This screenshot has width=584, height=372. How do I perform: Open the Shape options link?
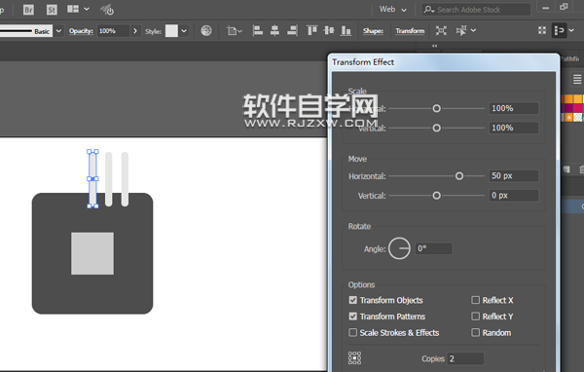[x=373, y=31]
